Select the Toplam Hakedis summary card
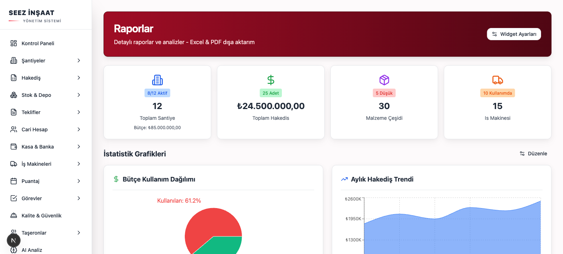The image size is (563, 254). (x=271, y=102)
